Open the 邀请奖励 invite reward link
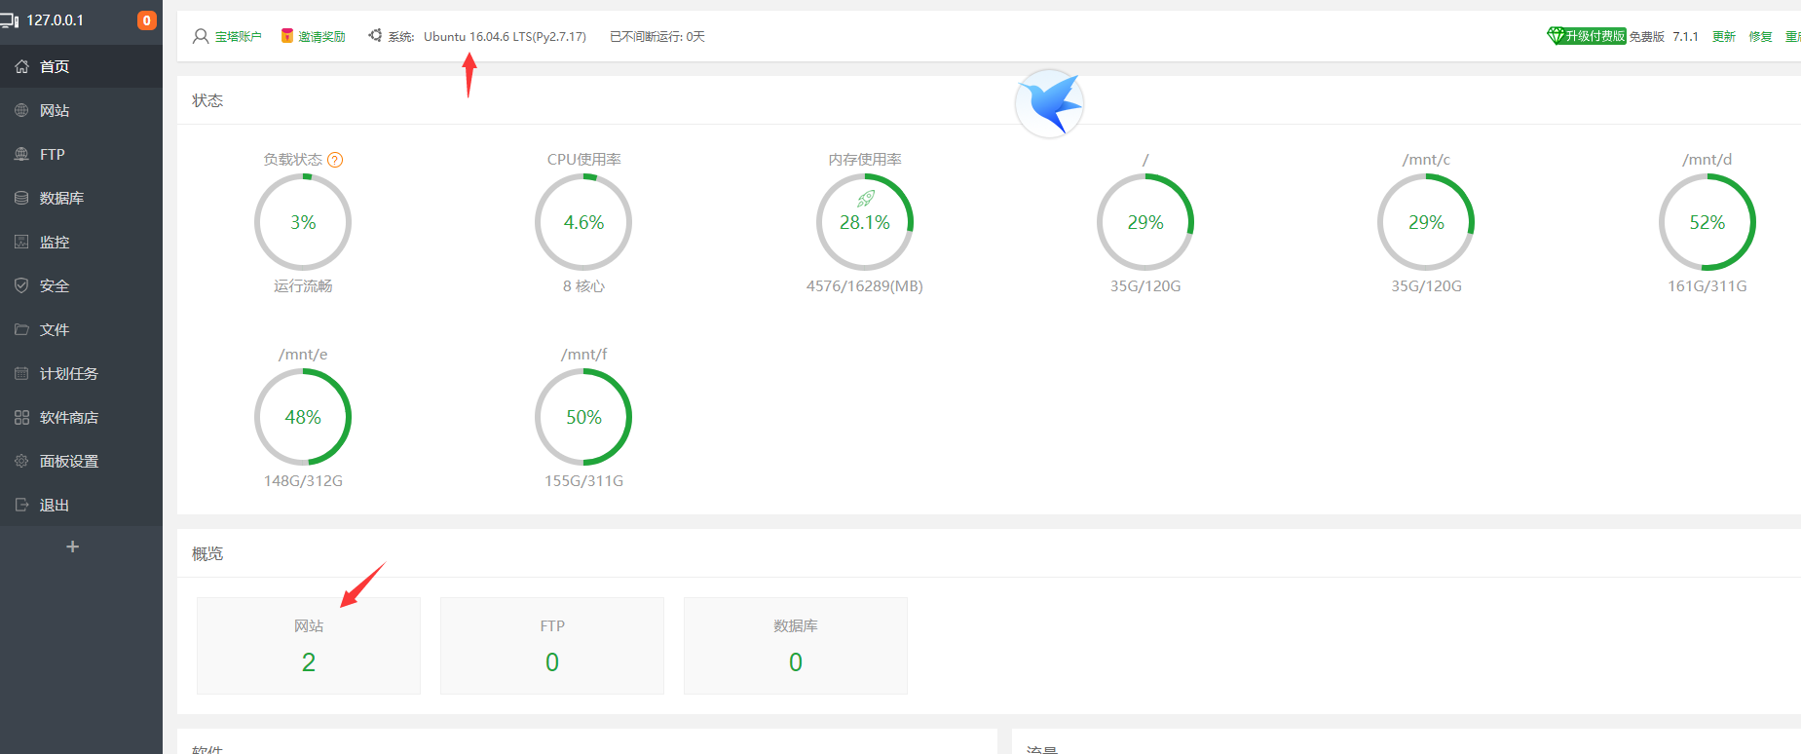The image size is (1801, 754). coord(322,37)
